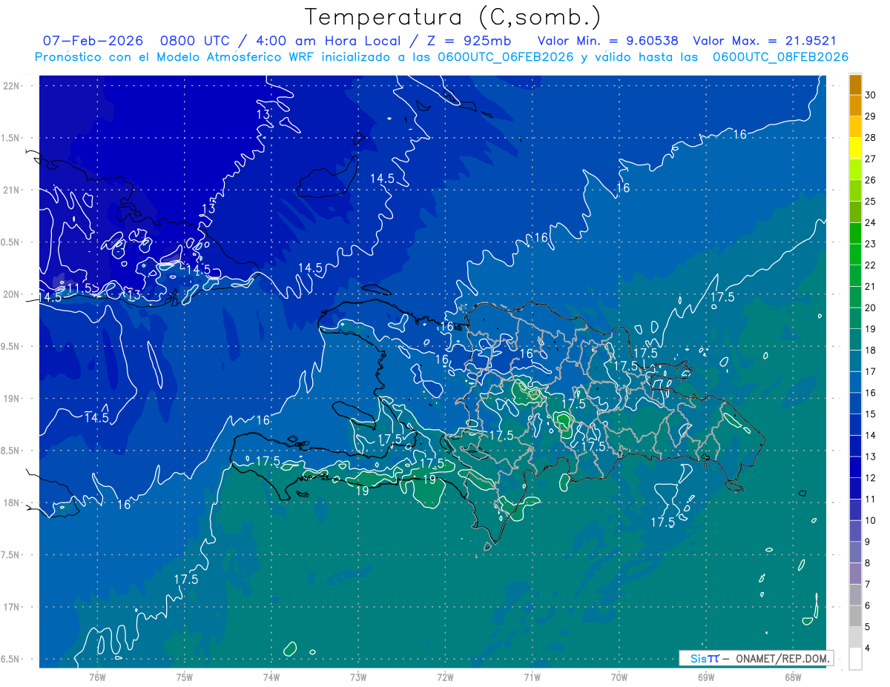
Task: Click the '74W' longitude axis label
Action: coord(271,677)
